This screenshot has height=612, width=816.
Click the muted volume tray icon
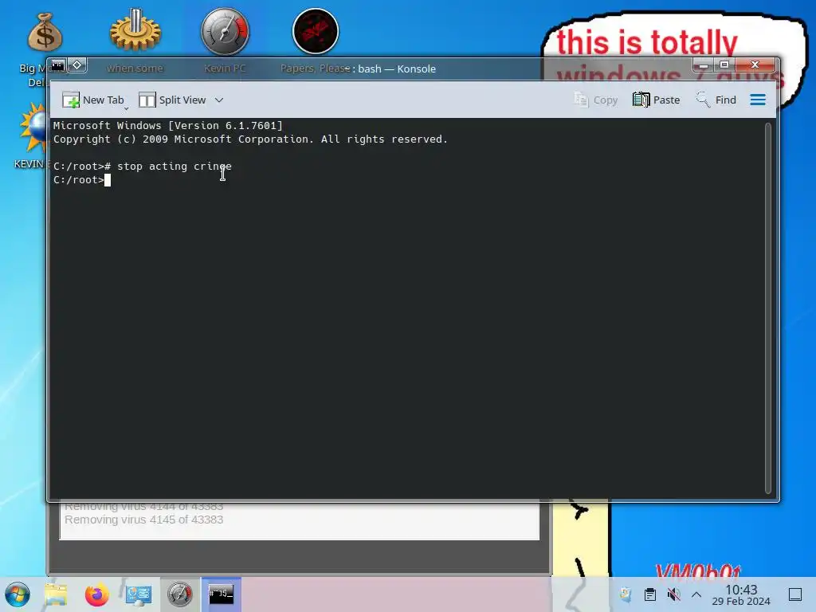673,594
